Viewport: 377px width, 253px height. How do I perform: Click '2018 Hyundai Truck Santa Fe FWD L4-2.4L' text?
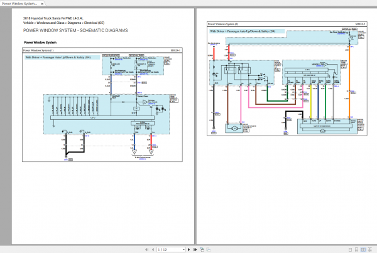(53, 18)
